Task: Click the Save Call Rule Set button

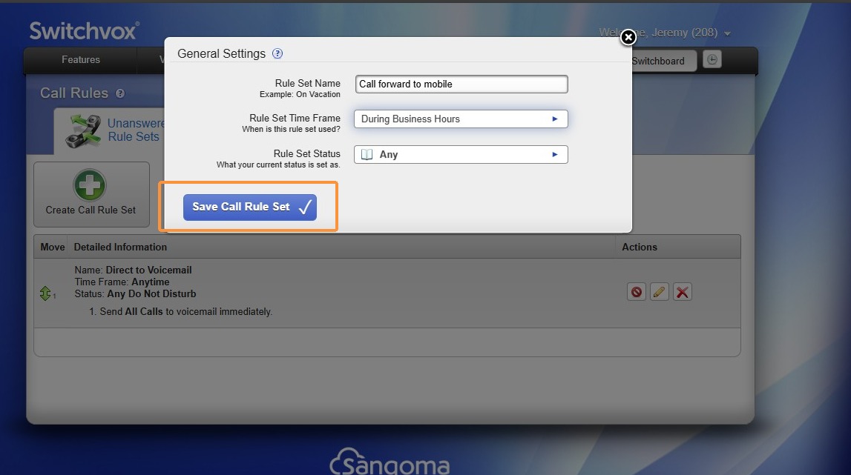Action: (249, 207)
